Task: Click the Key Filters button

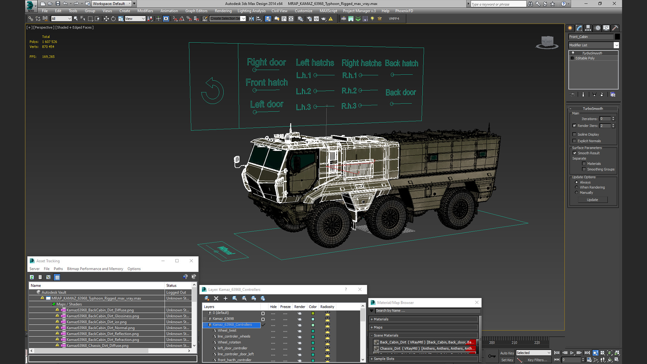Action: (537, 360)
